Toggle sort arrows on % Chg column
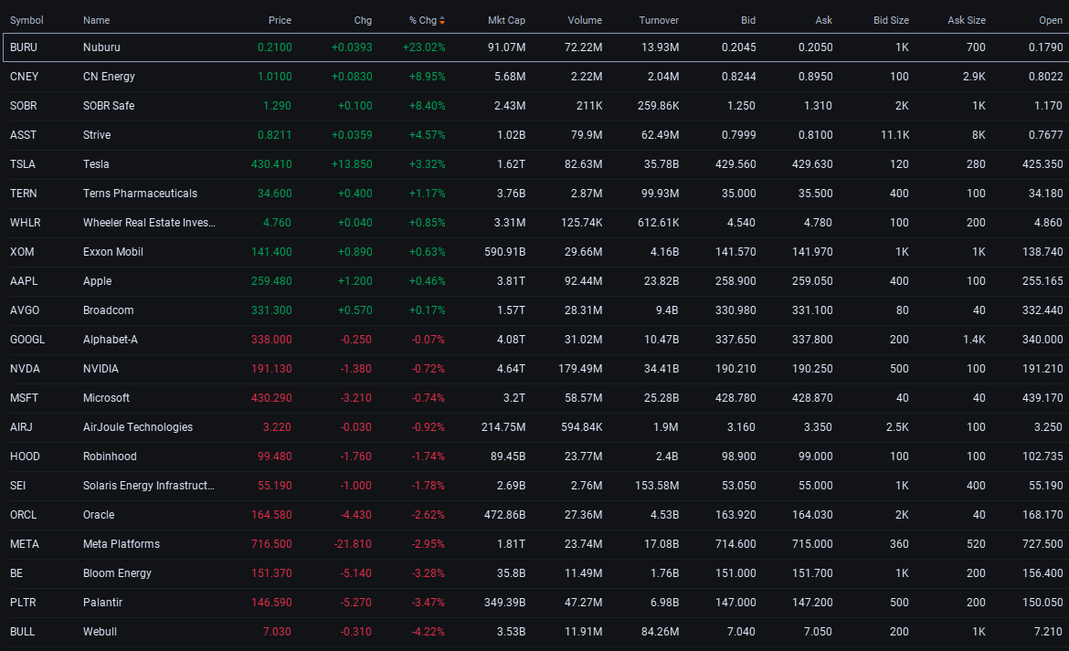 click(442, 20)
